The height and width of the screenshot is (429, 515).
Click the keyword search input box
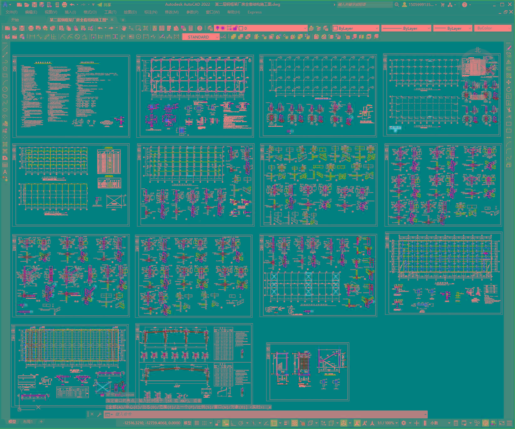(x=365, y=5)
